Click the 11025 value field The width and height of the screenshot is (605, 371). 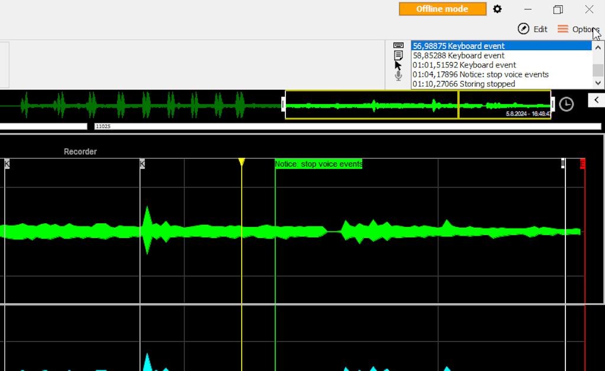[x=347, y=126]
